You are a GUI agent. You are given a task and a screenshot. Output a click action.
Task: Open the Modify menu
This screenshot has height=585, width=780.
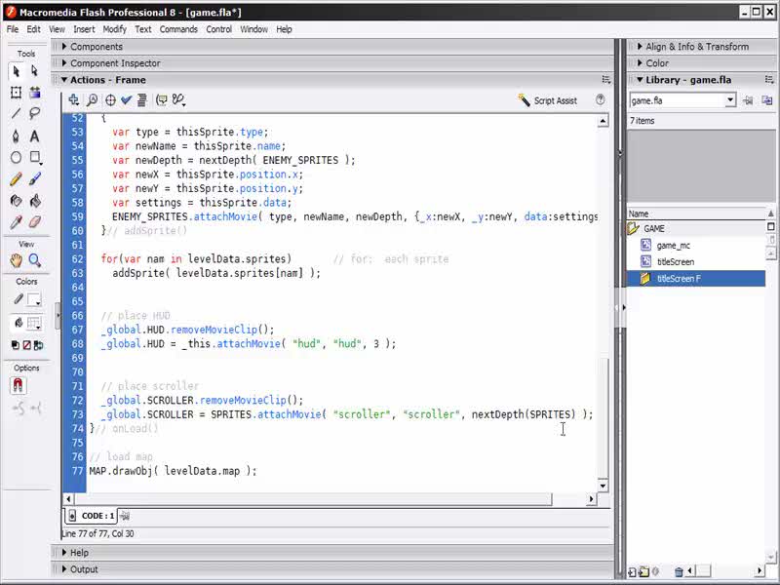(114, 29)
